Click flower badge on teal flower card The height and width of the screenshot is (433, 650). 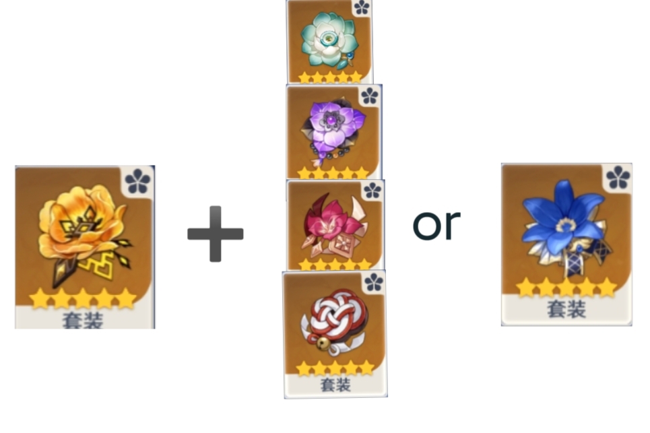coord(362,7)
